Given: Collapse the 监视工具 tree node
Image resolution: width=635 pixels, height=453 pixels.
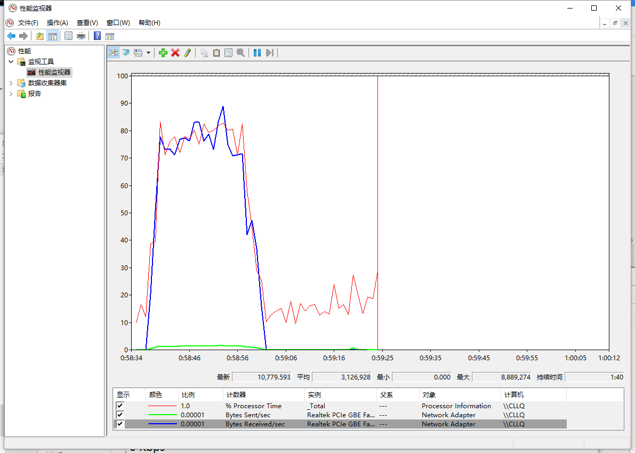Looking at the screenshot, I should (x=11, y=62).
